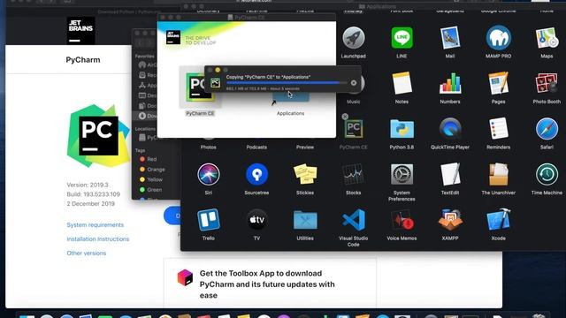Click Get the Toolbox App banner text
The image size is (566, 318).
(267, 284)
